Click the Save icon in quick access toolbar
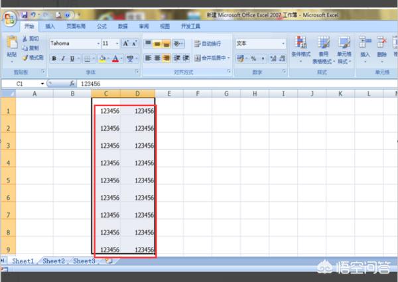This screenshot has height=282, width=398. 25,15
